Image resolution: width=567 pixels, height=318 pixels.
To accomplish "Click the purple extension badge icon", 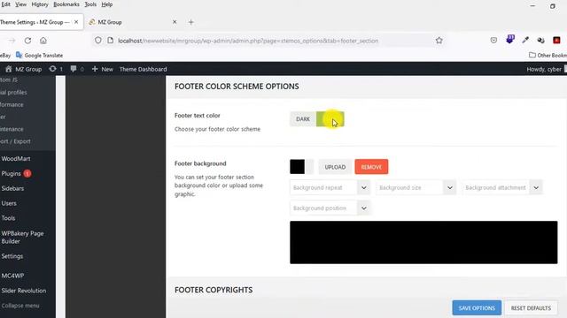I will [x=510, y=39].
